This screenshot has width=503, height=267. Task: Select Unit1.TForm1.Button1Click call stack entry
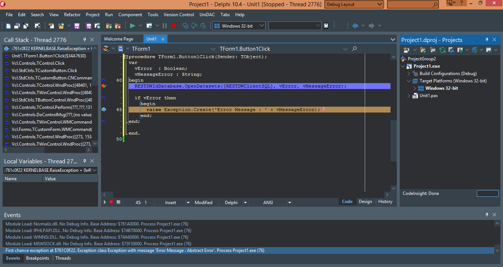coord(48,56)
